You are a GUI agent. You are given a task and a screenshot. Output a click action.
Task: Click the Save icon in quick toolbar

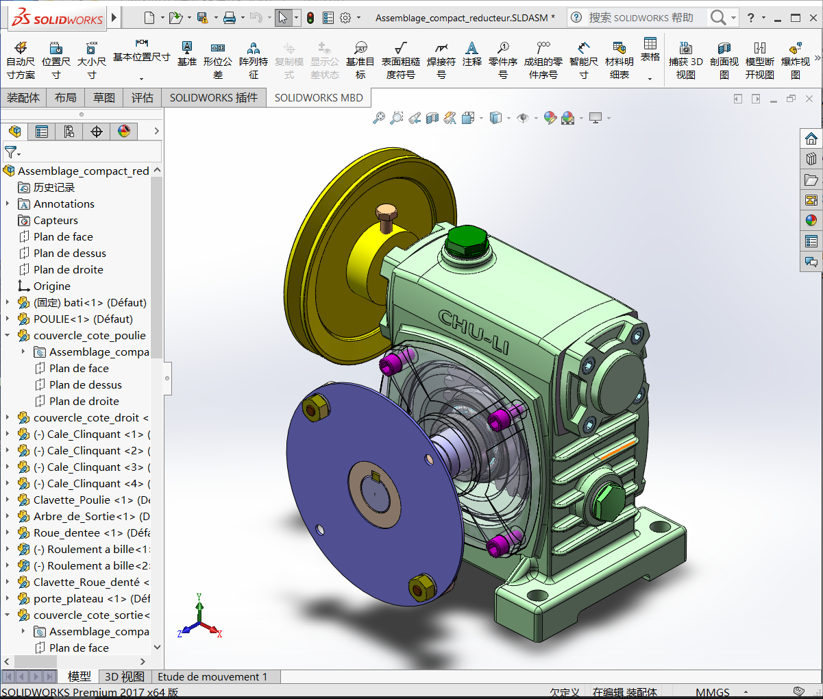point(202,18)
